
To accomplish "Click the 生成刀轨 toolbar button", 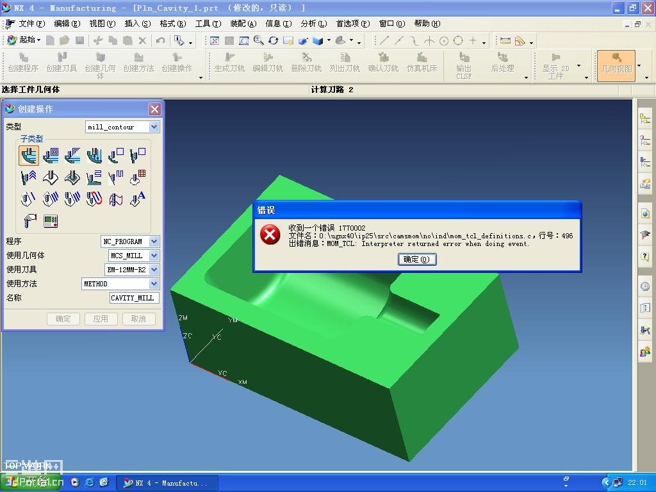I will click(230, 62).
